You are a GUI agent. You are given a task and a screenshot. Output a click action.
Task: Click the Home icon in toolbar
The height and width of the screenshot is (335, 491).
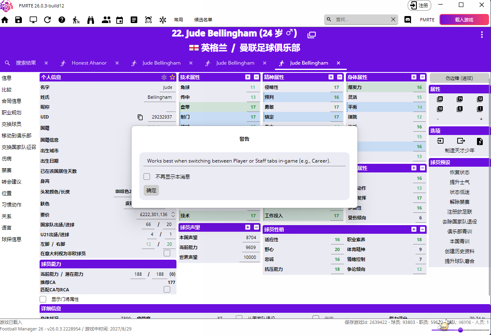[x=5, y=20]
